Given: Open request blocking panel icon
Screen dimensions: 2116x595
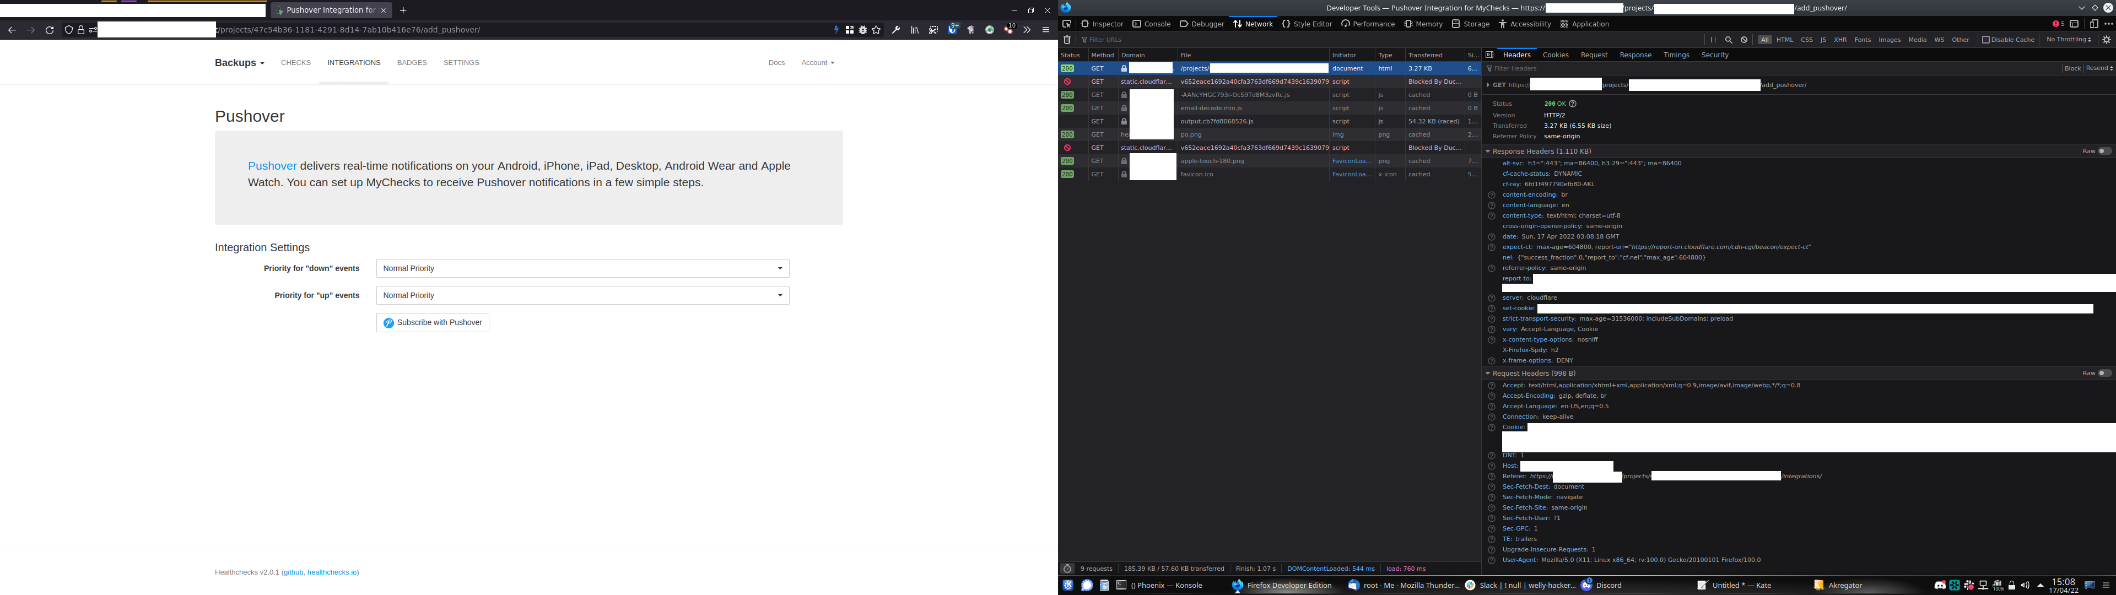Looking at the screenshot, I should coord(1744,40).
